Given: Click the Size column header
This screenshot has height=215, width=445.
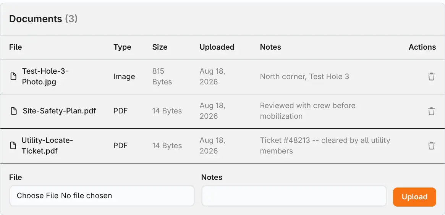Looking at the screenshot, I should pos(160,47).
